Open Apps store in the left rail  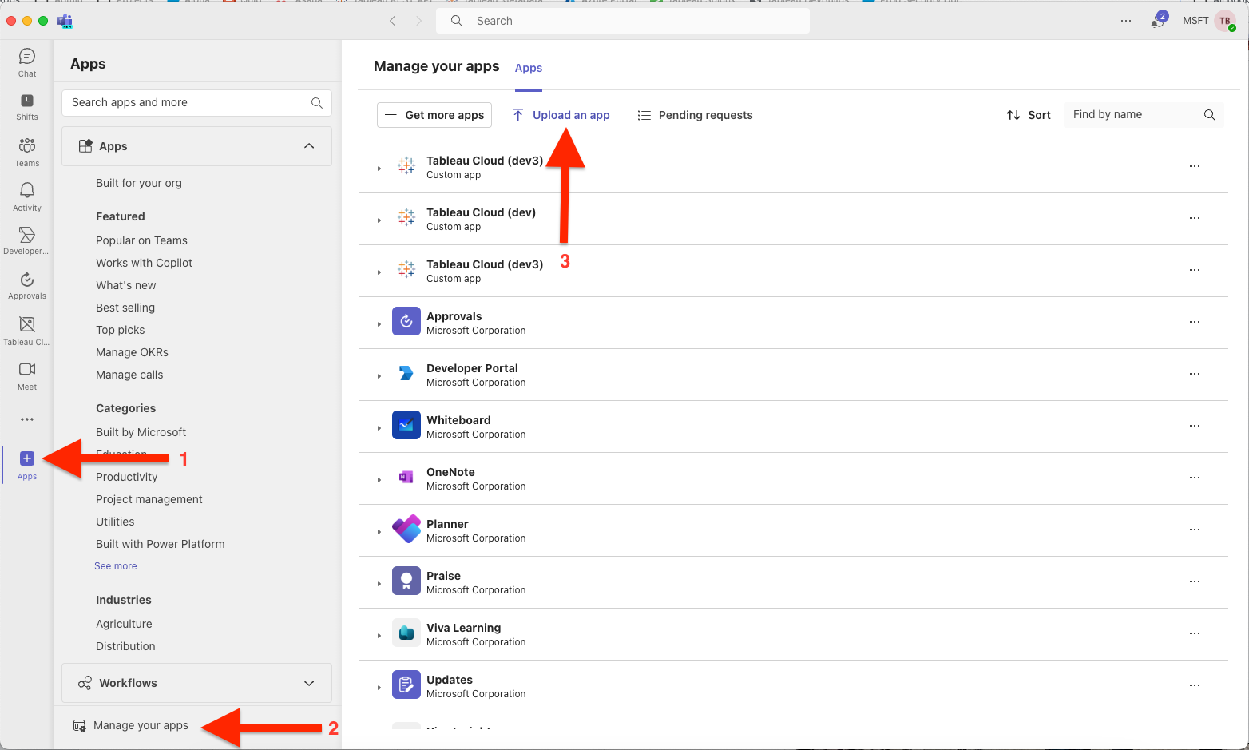[27, 465]
